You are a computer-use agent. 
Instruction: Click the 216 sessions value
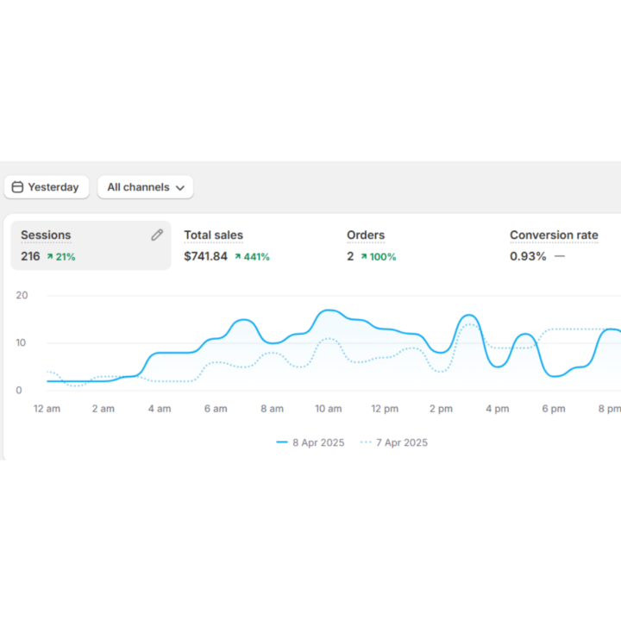tap(30, 256)
